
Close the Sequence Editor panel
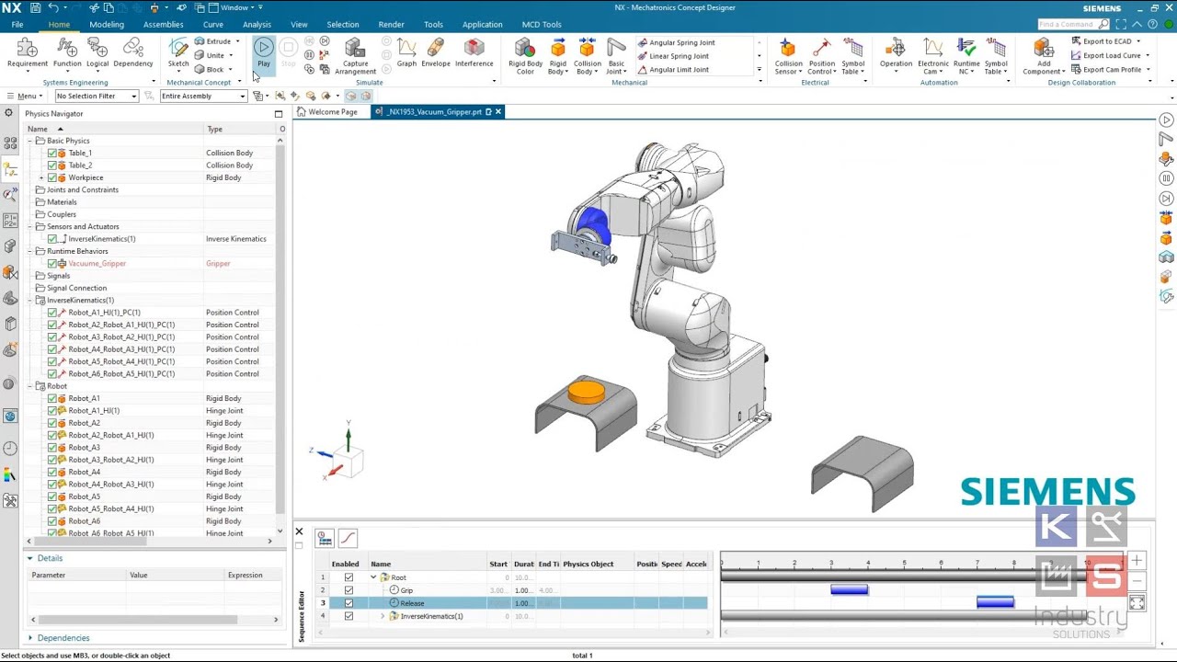[299, 531]
